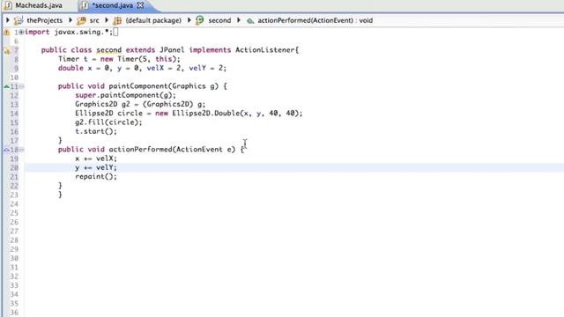564x317 pixels.
Task: Expand breadcrumb arrow before default package
Action: [107, 20]
